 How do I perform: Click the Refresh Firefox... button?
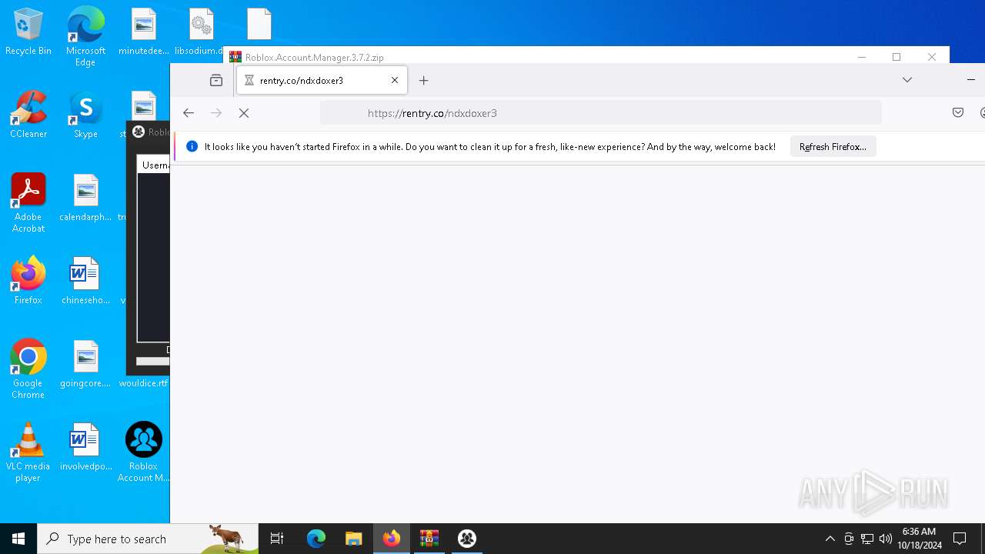tap(833, 147)
